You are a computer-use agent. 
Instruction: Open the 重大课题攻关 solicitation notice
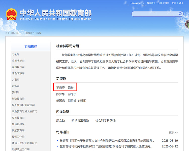pyautogui.click(x=106, y=146)
